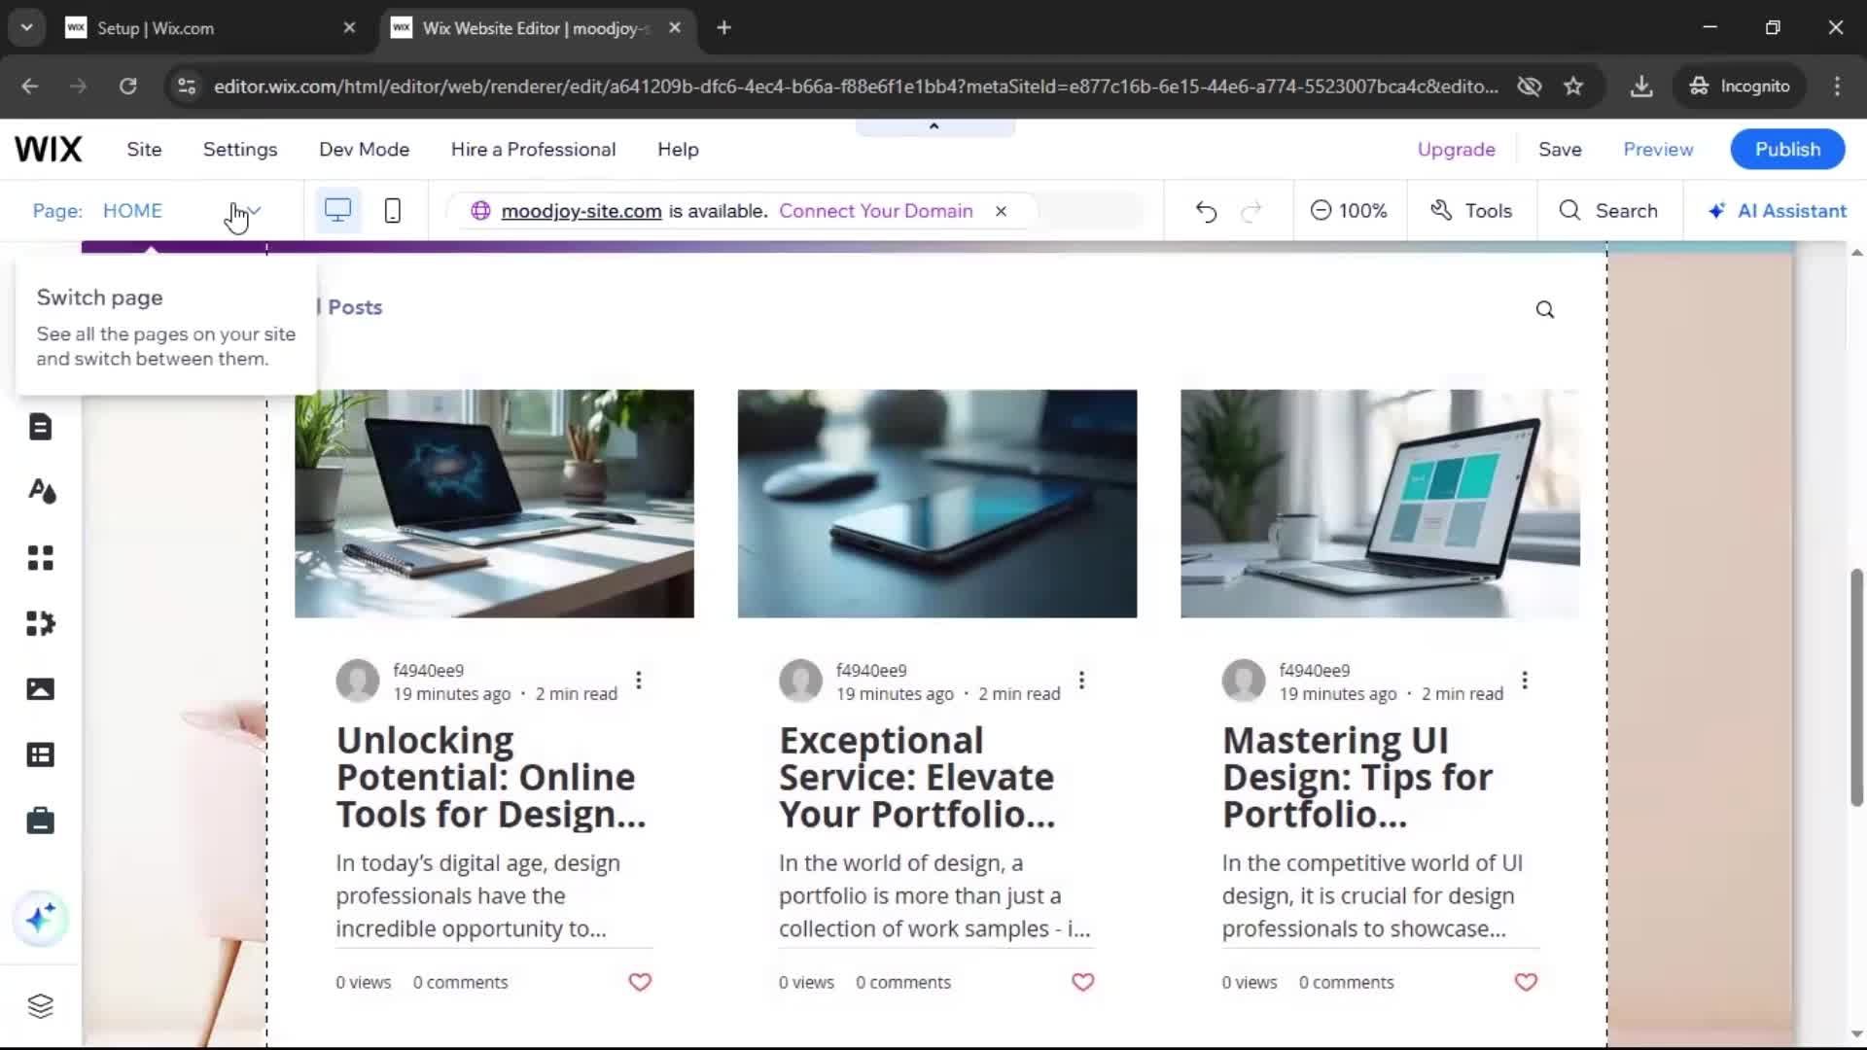Click the tracking protection eye icon
Image resolution: width=1867 pixels, height=1050 pixels.
[1530, 86]
